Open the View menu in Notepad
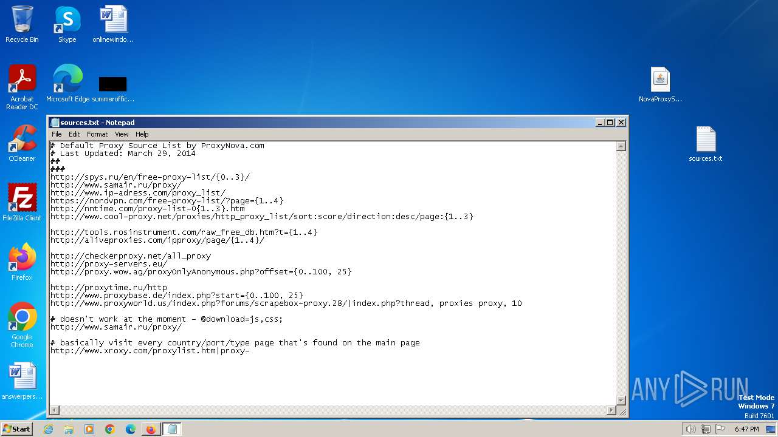The width and height of the screenshot is (778, 437). tap(122, 134)
